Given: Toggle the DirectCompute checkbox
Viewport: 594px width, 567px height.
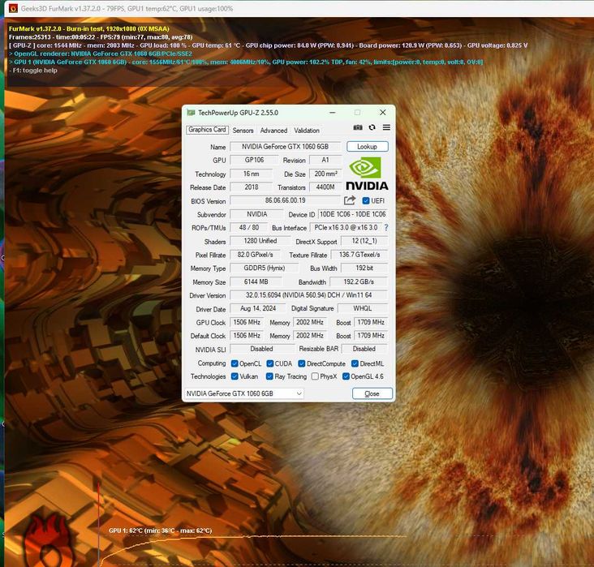Looking at the screenshot, I should point(302,363).
